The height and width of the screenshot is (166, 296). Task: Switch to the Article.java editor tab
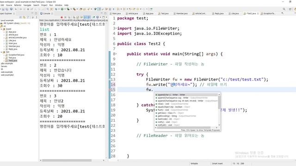click(132, 13)
